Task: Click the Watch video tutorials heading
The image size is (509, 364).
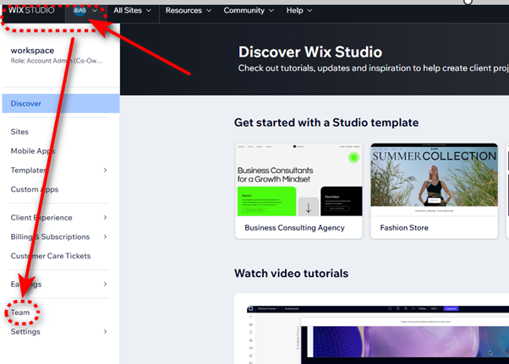Action: pyautogui.click(x=291, y=274)
